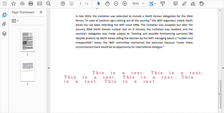
Task: Select the page 1 thumbnail
Action: point(28,41)
